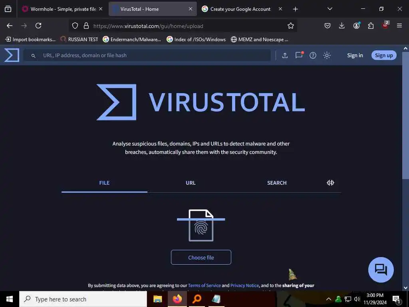Screen dimensions: 409x307
Task: Open the Firefox downloads icon
Action: pyautogui.click(x=342, y=26)
